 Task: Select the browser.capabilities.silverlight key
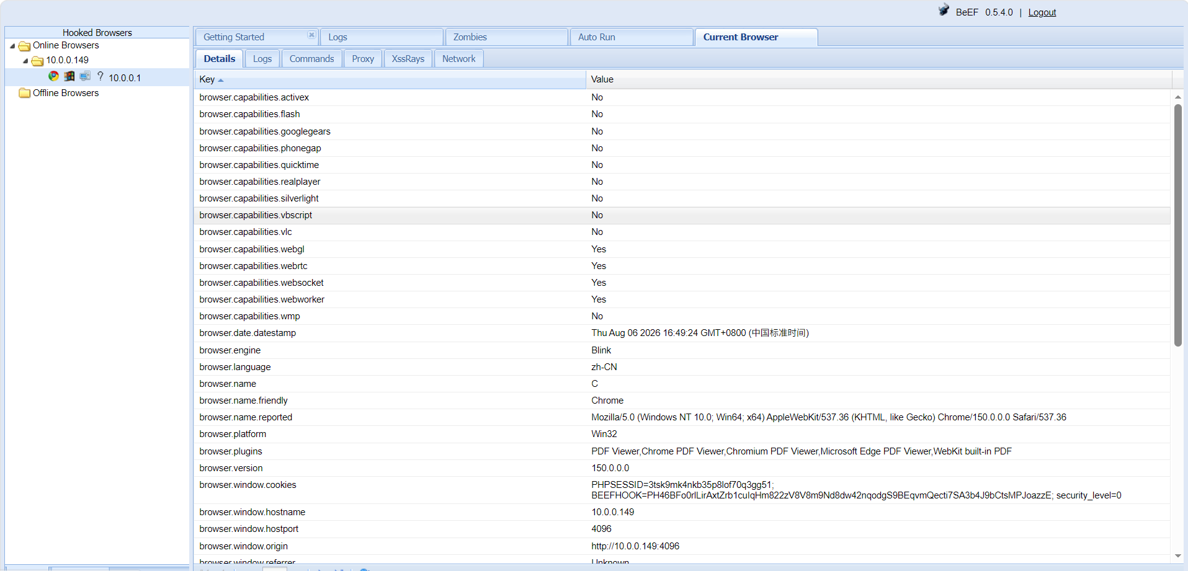click(259, 198)
